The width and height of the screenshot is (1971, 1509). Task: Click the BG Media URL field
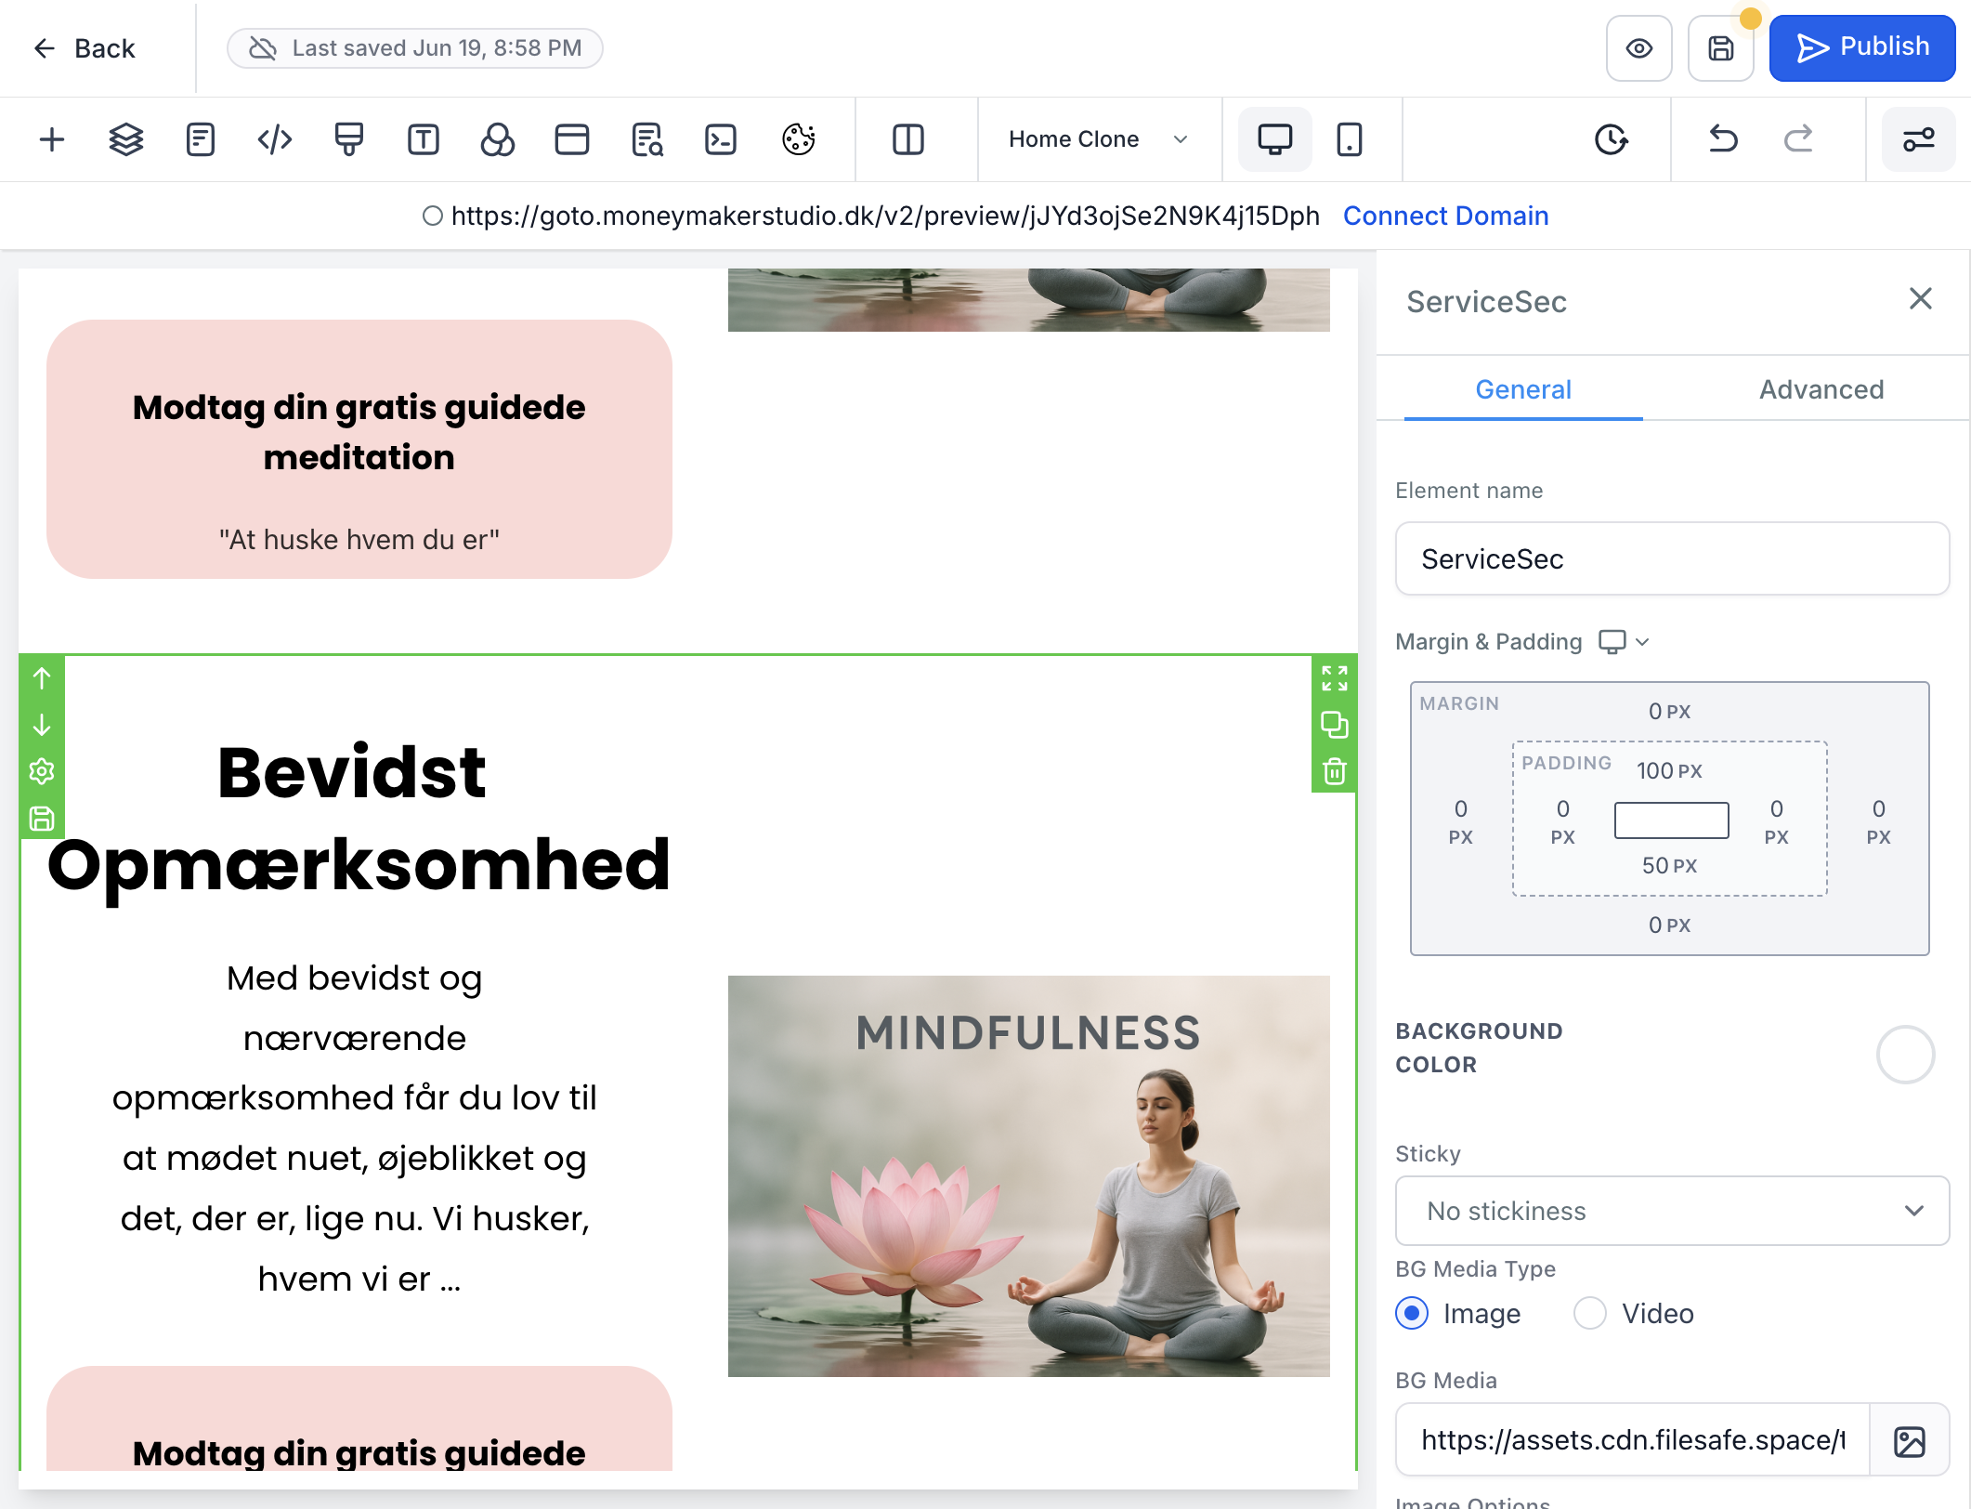1633,1439
